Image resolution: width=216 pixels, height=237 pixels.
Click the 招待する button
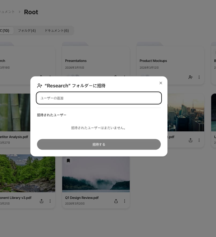[99, 144]
